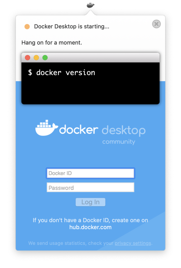Click the green terminal window button

[x=45, y=58]
